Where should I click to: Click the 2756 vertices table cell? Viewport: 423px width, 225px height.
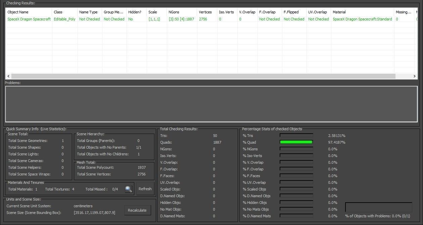coord(203,19)
